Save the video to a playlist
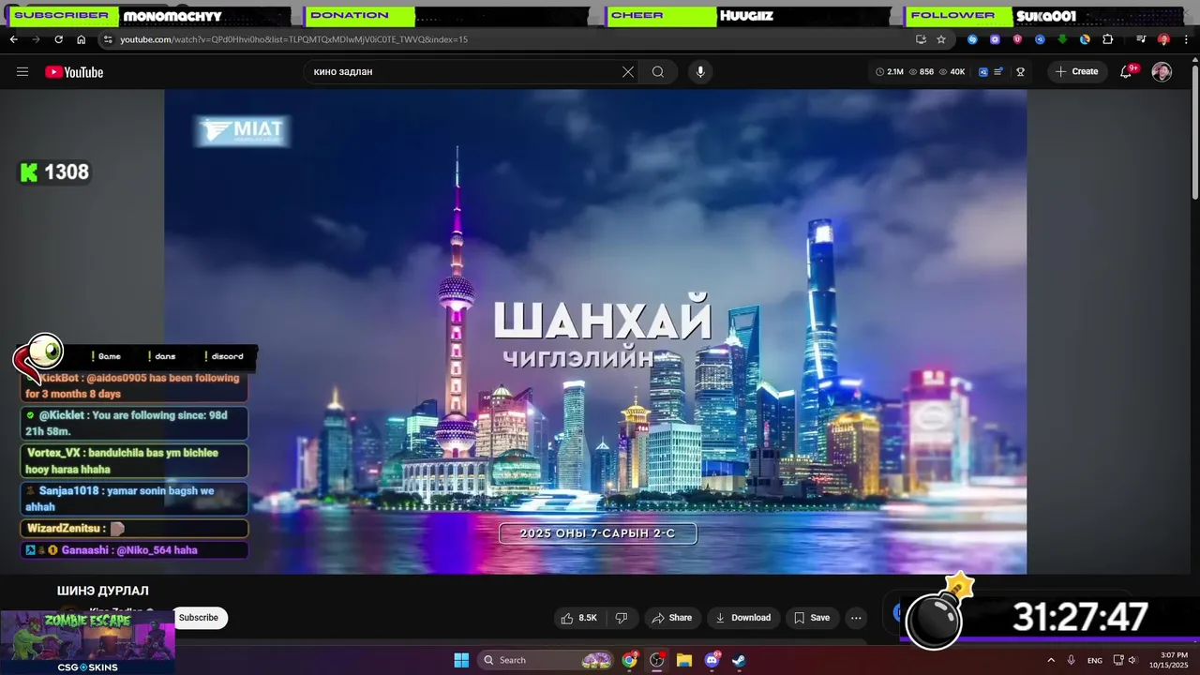 click(x=812, y=618)
